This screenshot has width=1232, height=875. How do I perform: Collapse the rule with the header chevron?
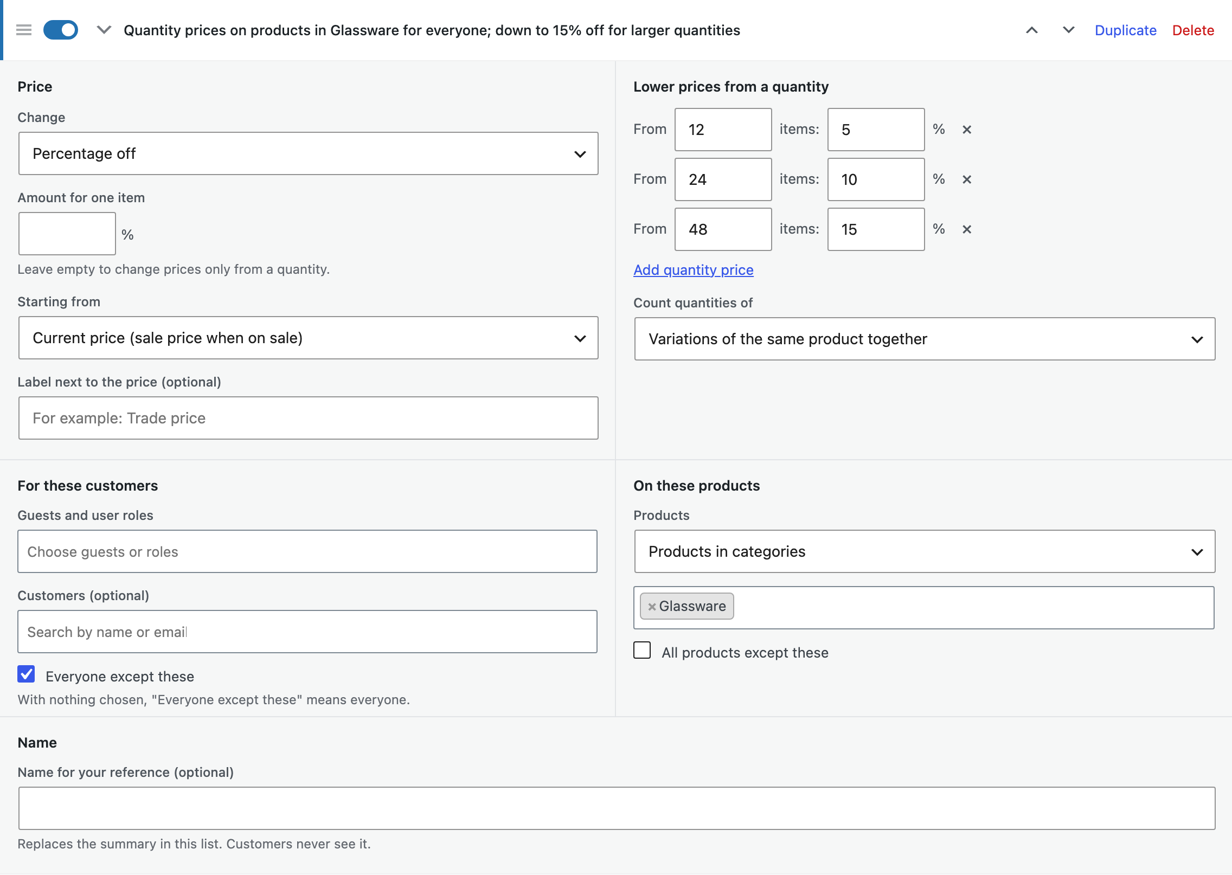tap(104, 30)
